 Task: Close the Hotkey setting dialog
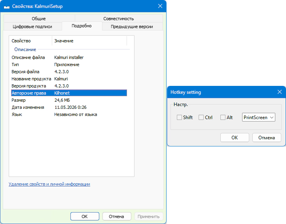pyautogui.click(x=280, y=92)
